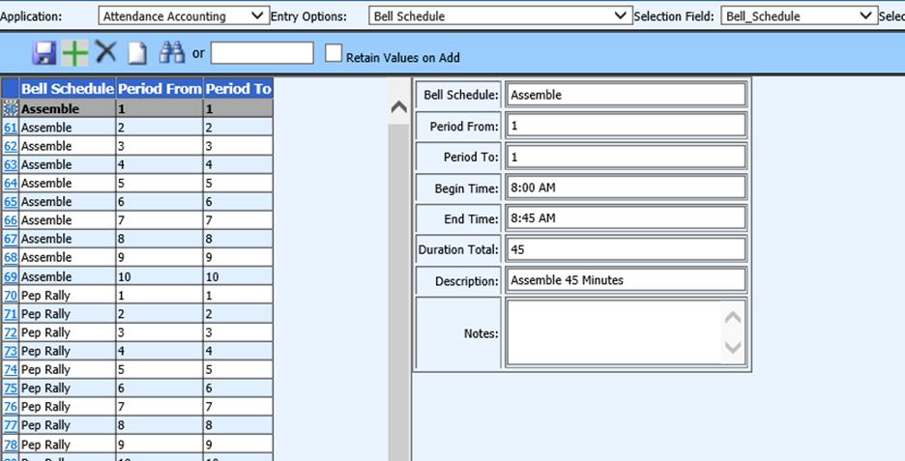This screenshot has height=461, width=905.
Task: Click the search text box beside 'or'
Action: pos(262,53)
